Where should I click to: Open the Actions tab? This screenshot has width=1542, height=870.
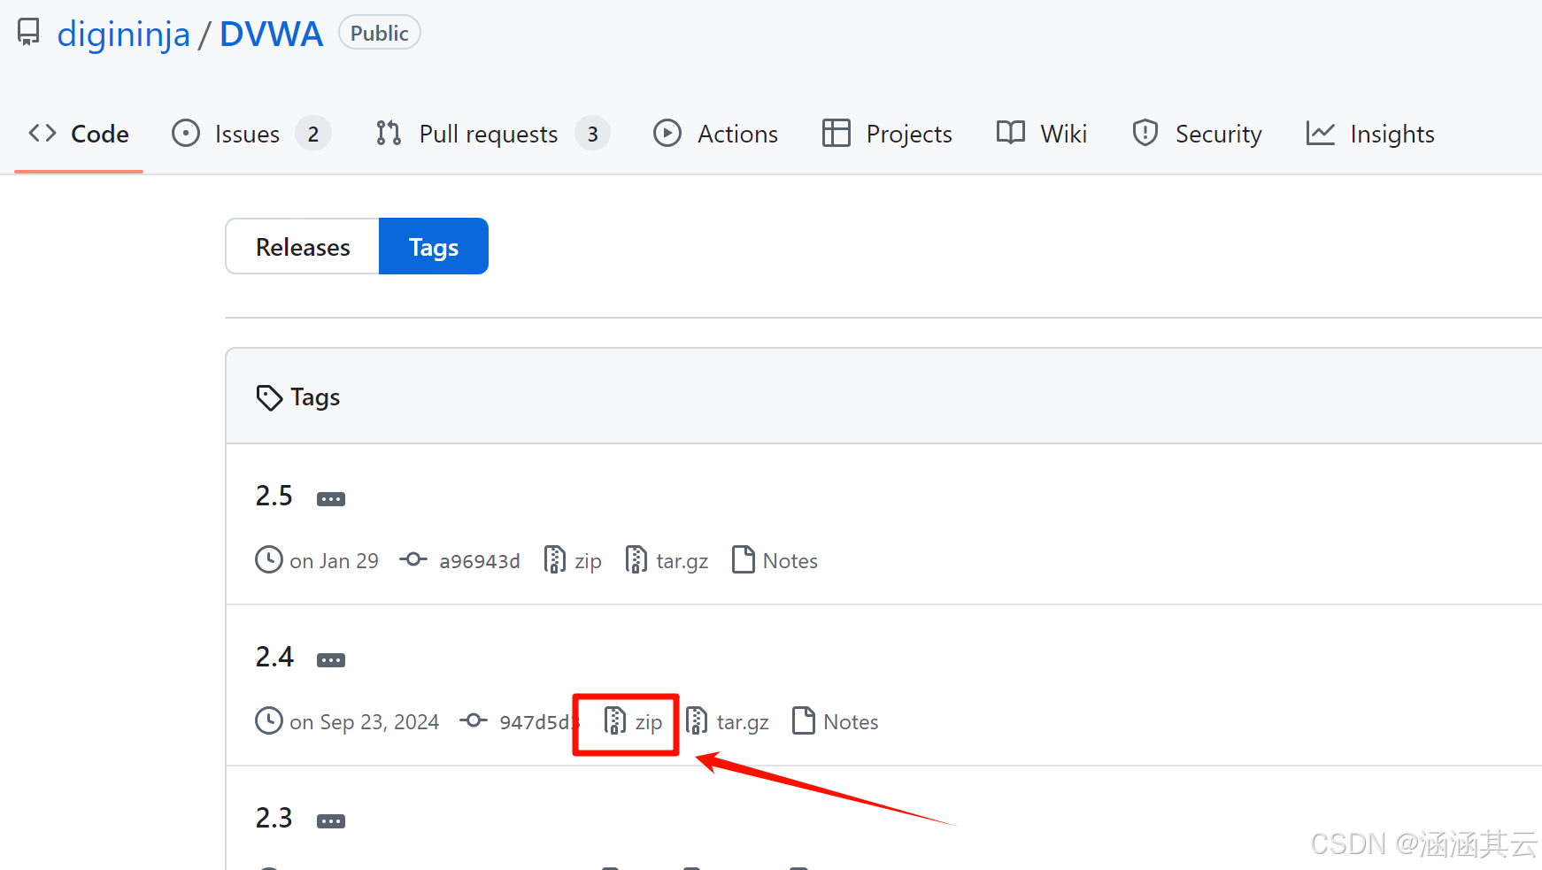[x=715, y=134]
